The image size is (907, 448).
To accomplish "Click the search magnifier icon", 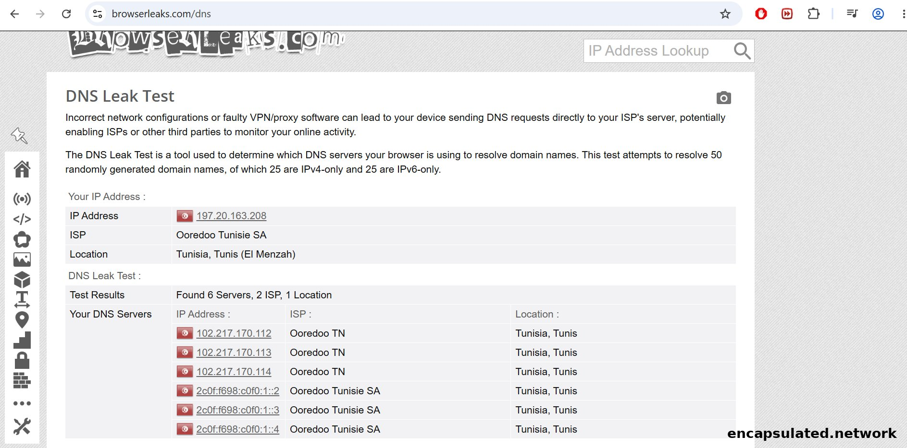I will pos(742,51).
